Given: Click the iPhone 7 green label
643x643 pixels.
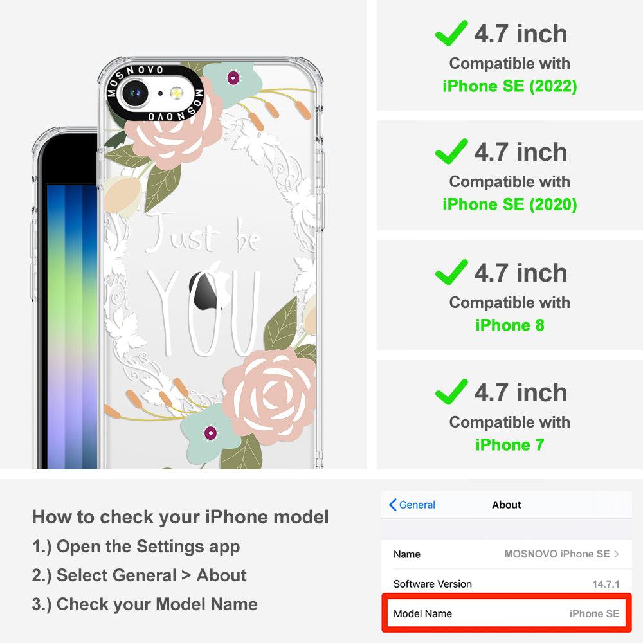Looking at the screenshot, I should coord(510,445).
